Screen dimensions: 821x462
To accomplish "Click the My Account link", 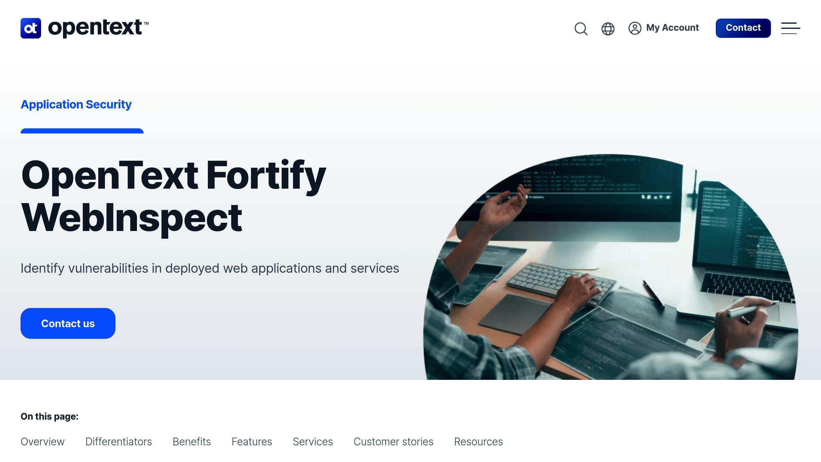I will click(663, 28).
